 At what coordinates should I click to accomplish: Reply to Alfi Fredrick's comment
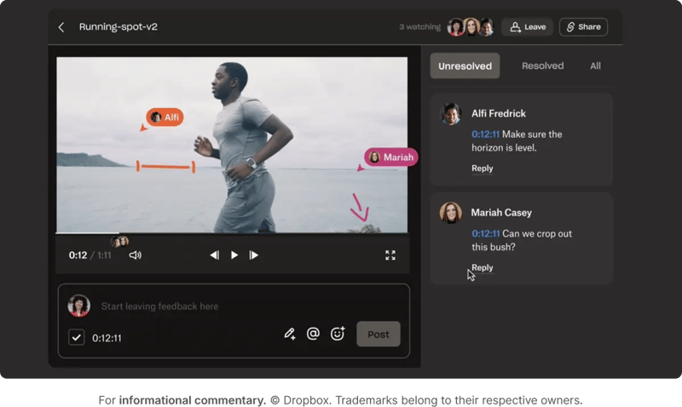[x=483, y=168]
